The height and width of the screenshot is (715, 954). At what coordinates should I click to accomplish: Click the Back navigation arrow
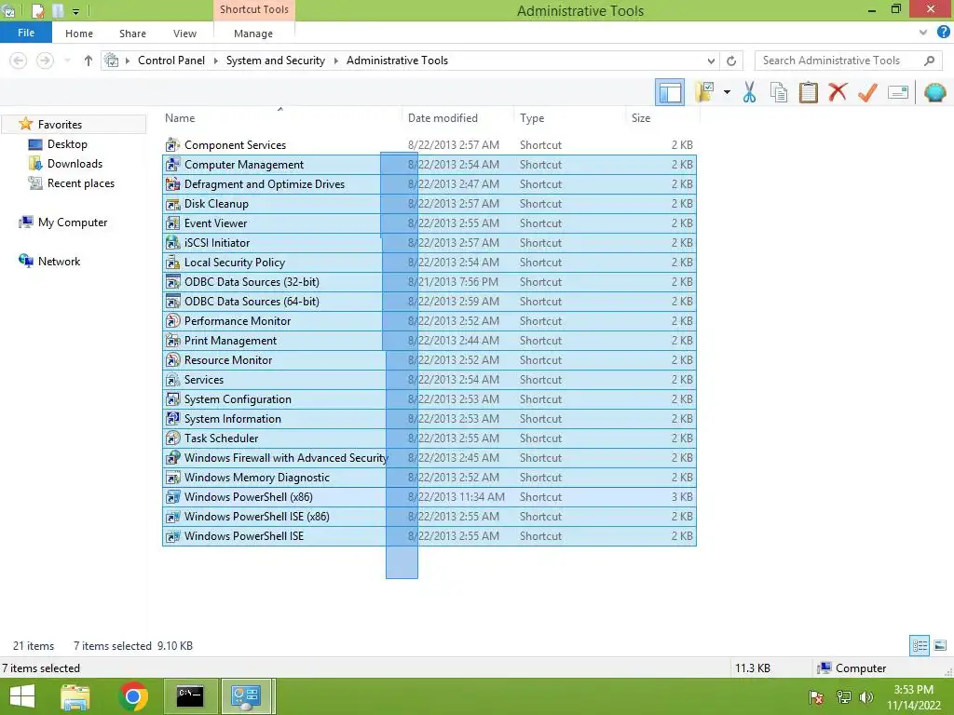coord(19,61)
